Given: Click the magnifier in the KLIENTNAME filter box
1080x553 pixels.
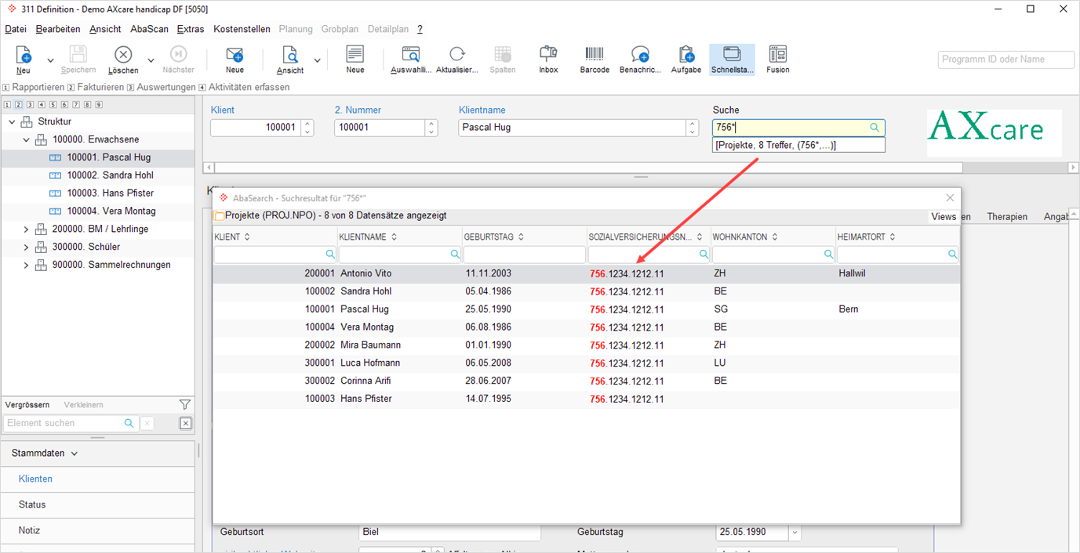Looking at the screenshot, I should point(455,255).
